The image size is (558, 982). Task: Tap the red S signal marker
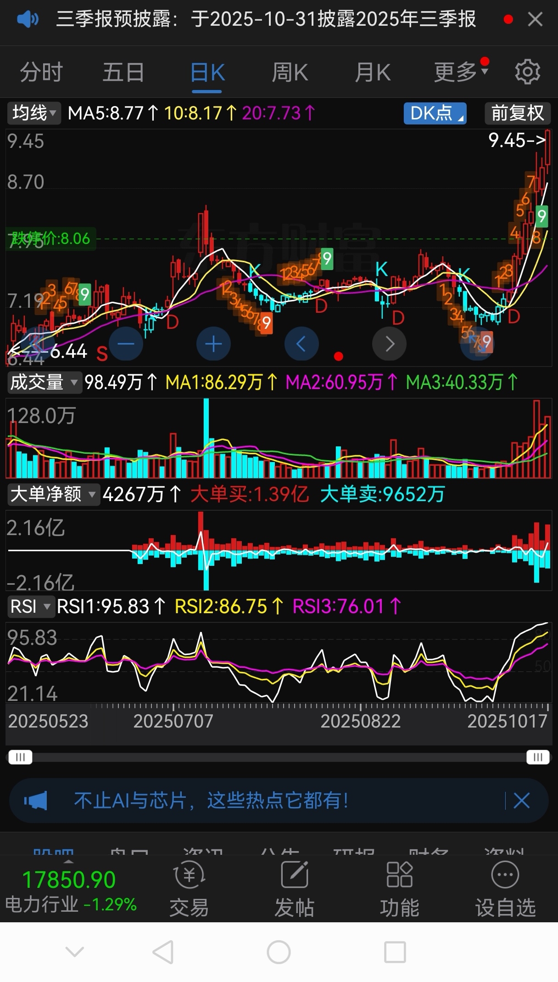click(x=102, y=354)
